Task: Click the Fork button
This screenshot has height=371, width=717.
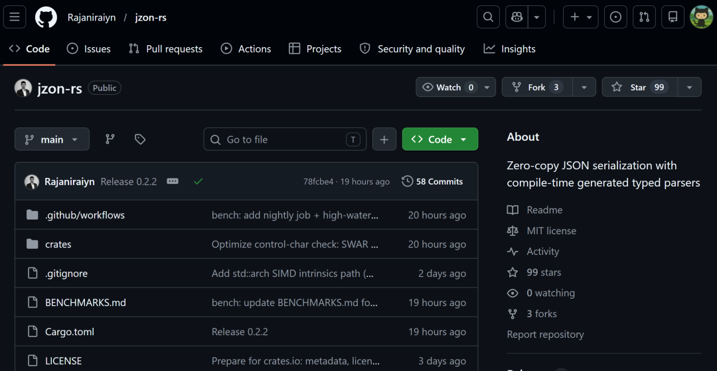Action: [x=537, y=87]
